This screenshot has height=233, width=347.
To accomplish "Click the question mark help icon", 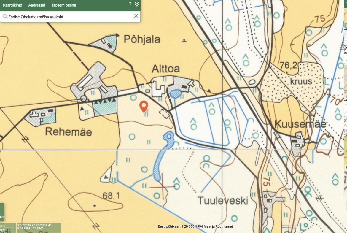I will 130,4.
